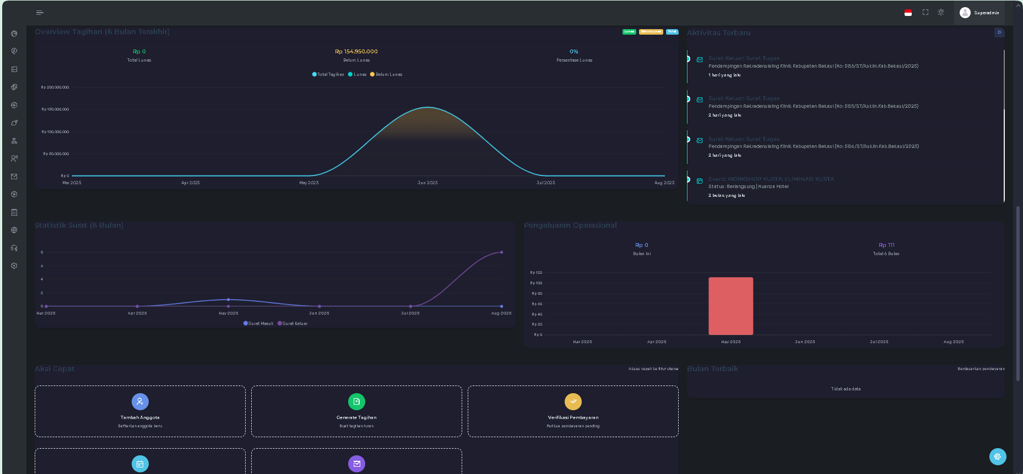
Task: Select the Total badge above billing chart
Action: pos(672,32)
